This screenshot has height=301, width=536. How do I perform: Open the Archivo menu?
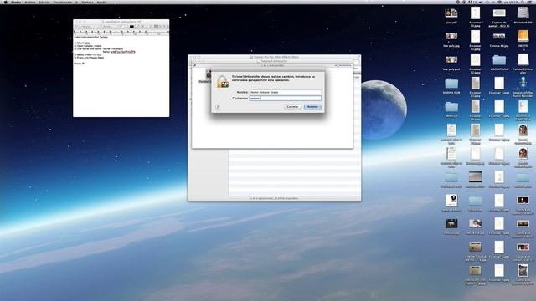pos(30,2)
